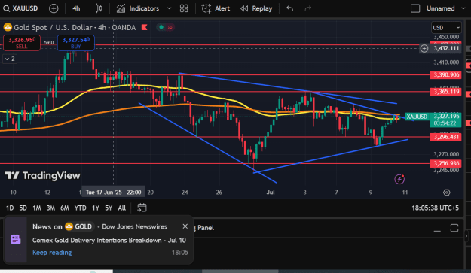Click the XAUUSD current price label
Image resolution: width=471 pixels, height=273 pixels.
[x=417, y=117]
